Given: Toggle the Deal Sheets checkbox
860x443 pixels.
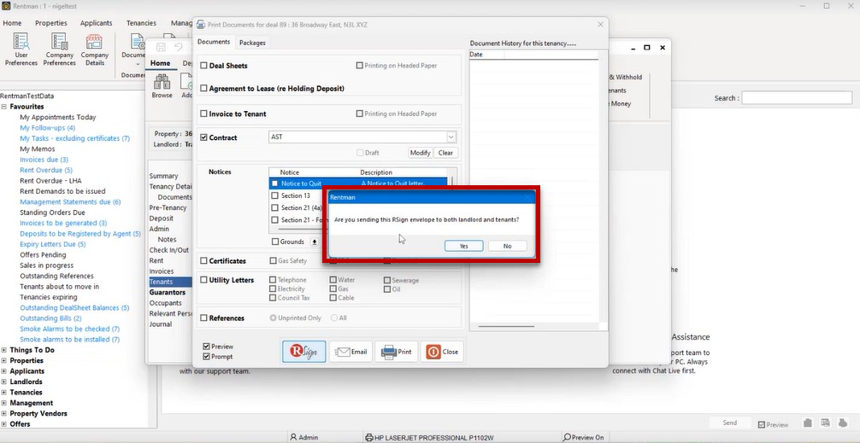Looking at the screenshot, I should [x=204, y=66].
